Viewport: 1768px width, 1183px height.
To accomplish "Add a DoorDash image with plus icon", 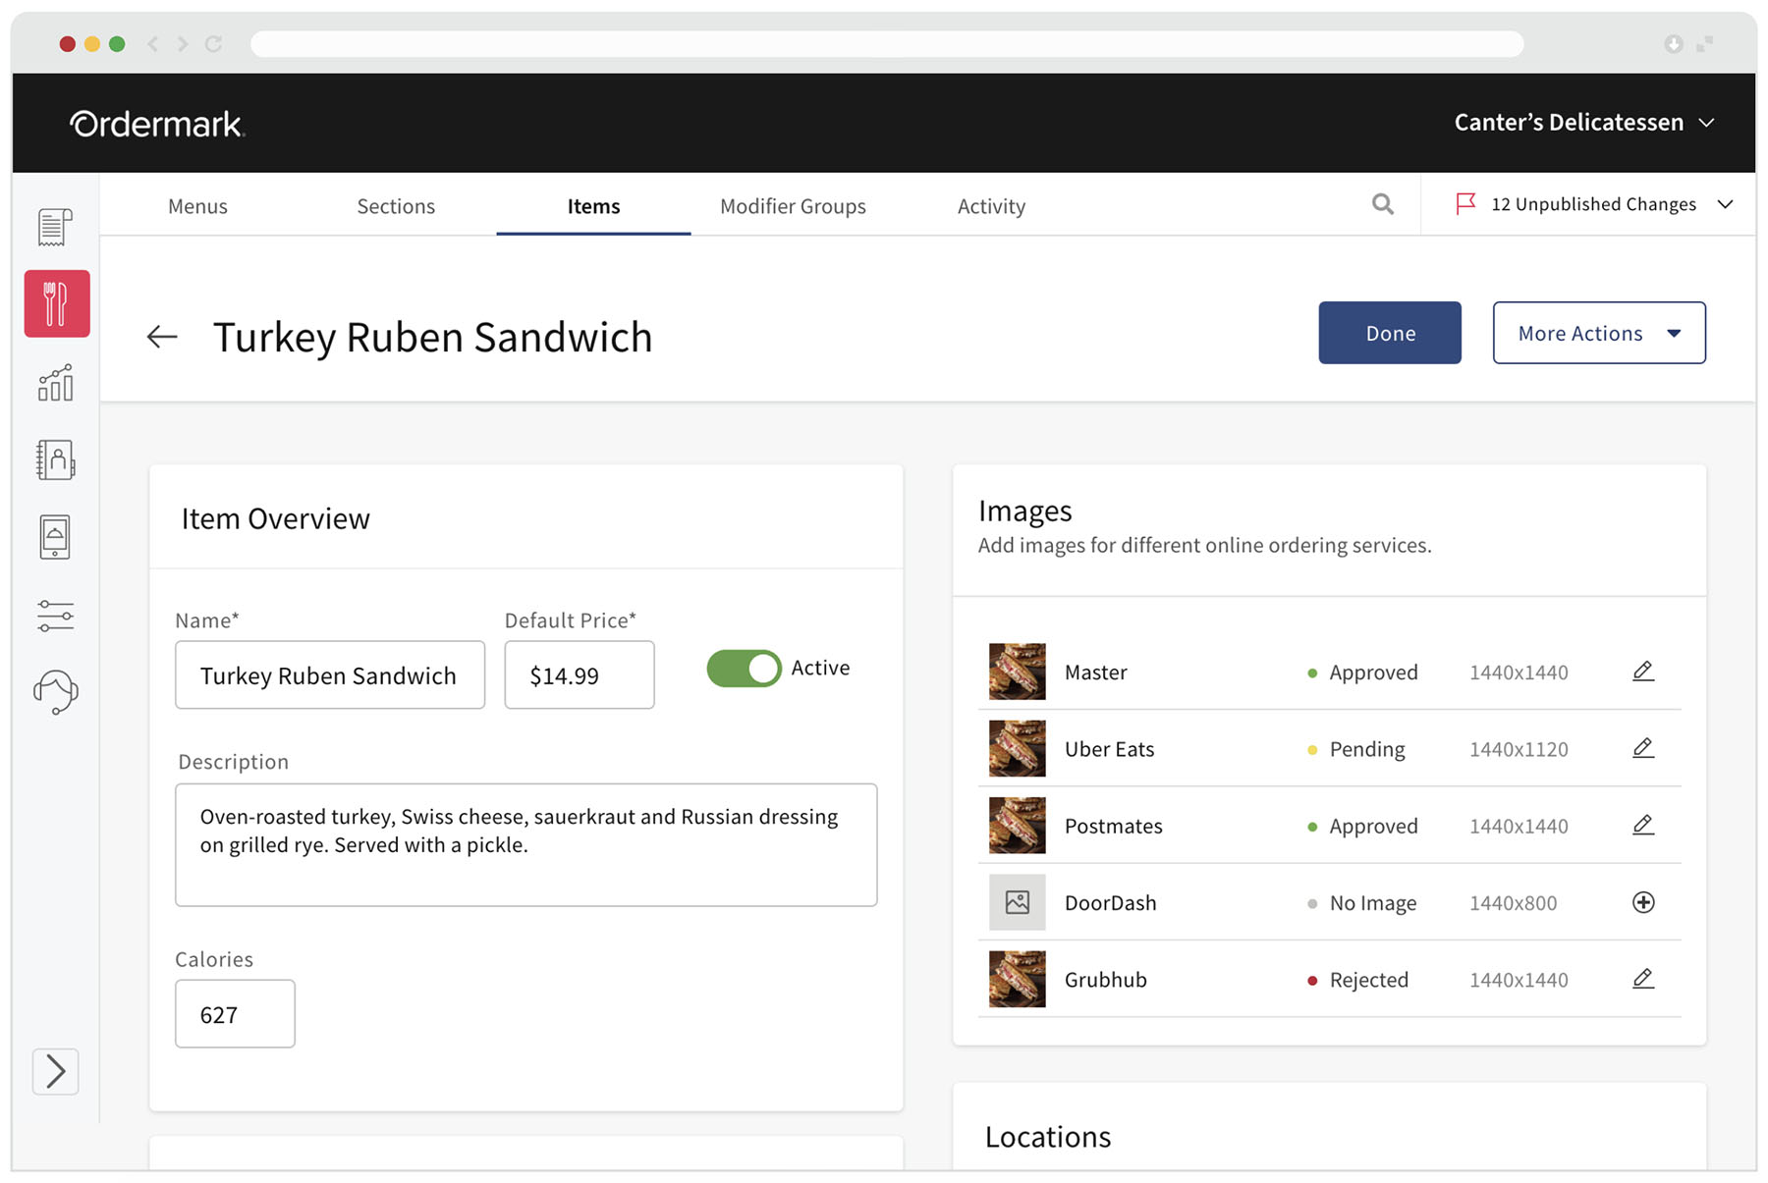I will point(1643,902).
